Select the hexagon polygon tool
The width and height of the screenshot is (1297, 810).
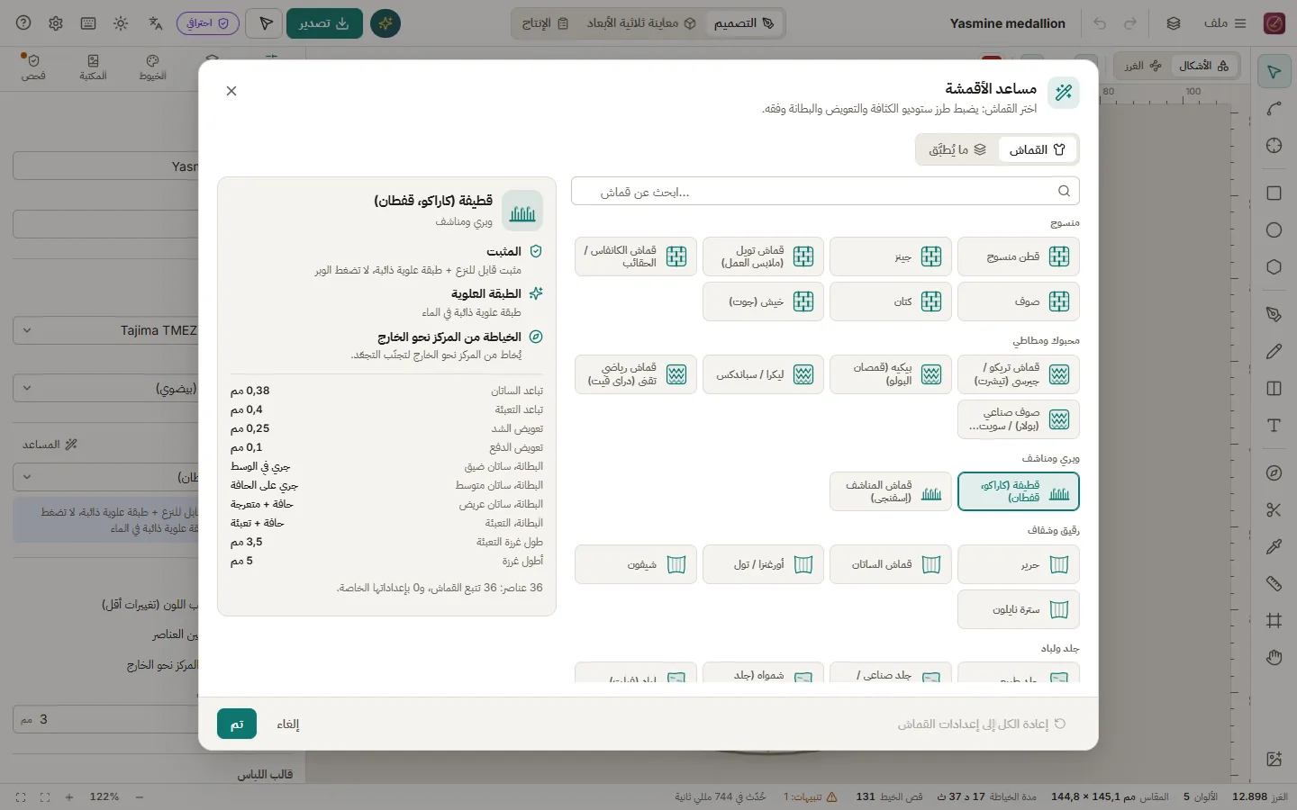[1274, 267]
